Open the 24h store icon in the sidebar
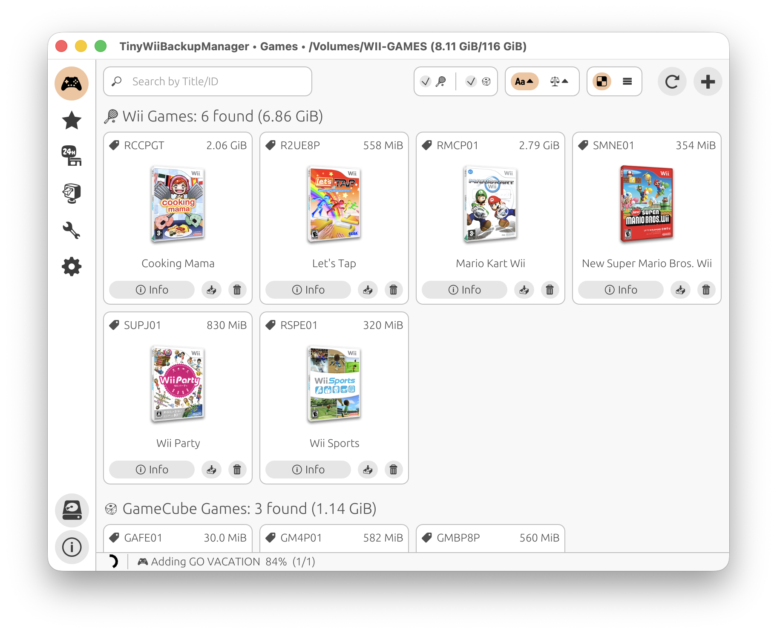The height and width of the screenshot is (634, 777). pyautogui.click(x=72, y=156)
